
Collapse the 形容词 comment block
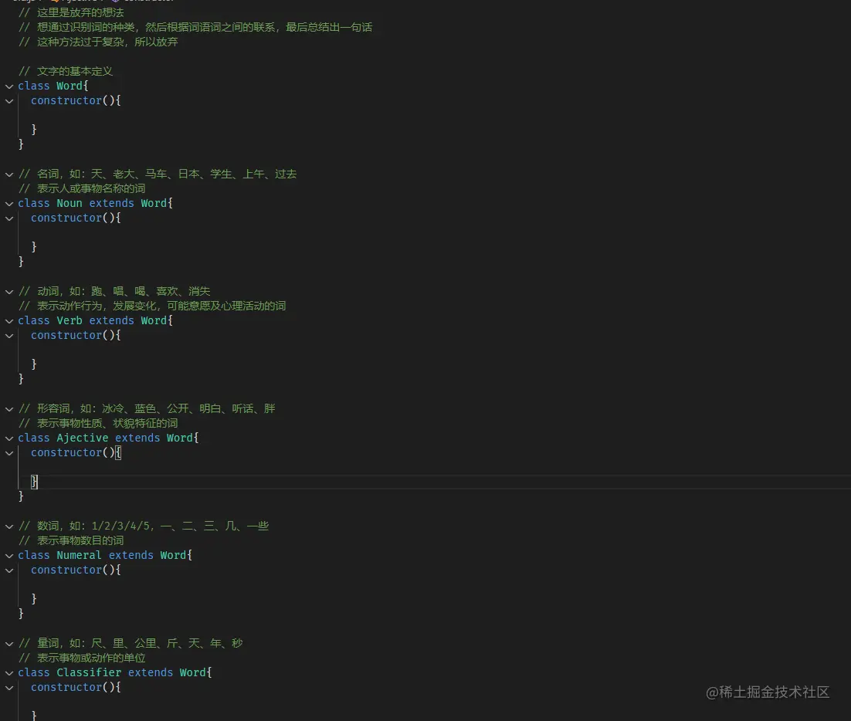point(9,409)
